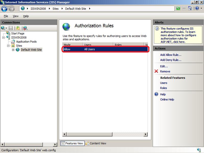
Task: Click the Delete Connection icon in Connections toolbar
Action: click(25, 28)
